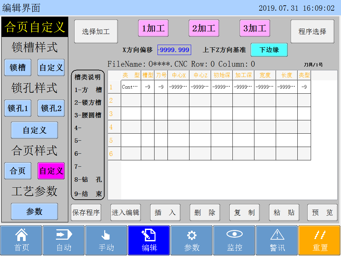Click row 1 加工深 cell
The image size is (341, 256).
point(243,87)
